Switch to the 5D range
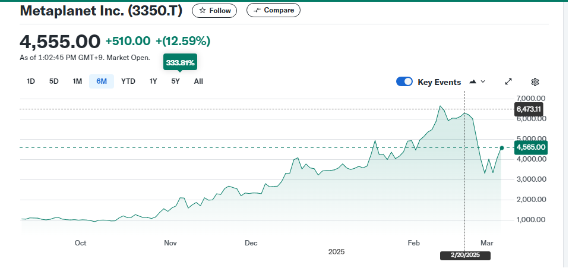 (53, 81)
